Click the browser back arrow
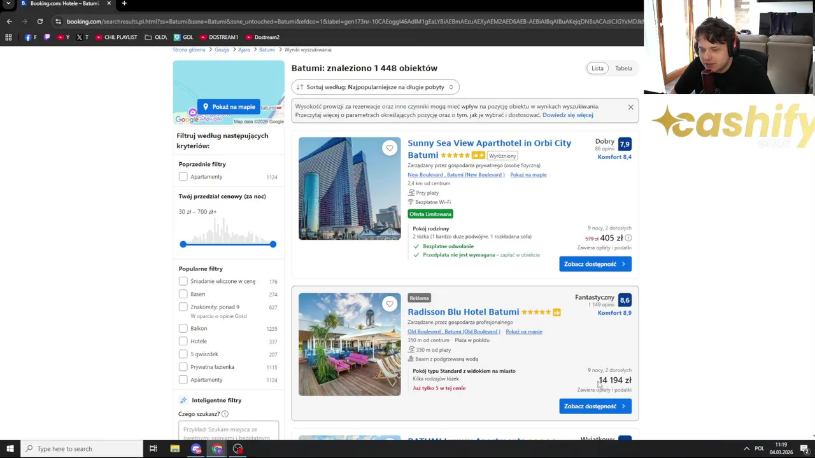Screen dimensions: 815x458 click(x=9, y=21)
